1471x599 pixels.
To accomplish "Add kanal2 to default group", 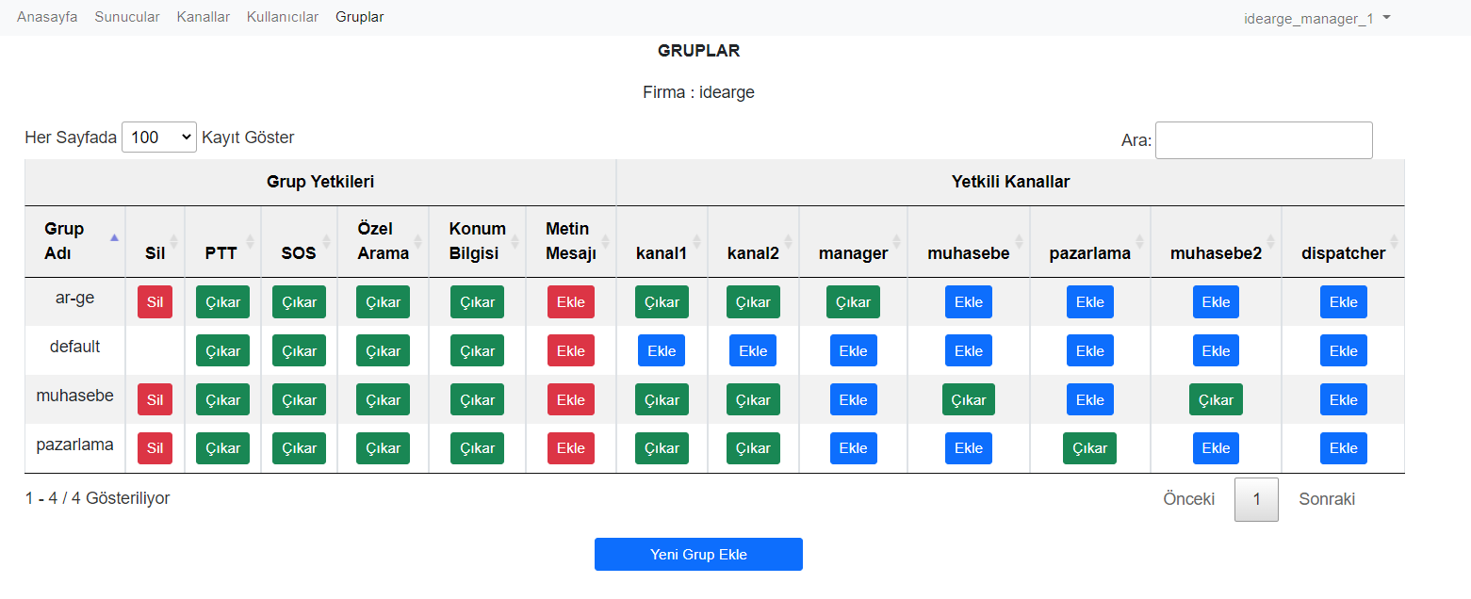I will [753, 351].
